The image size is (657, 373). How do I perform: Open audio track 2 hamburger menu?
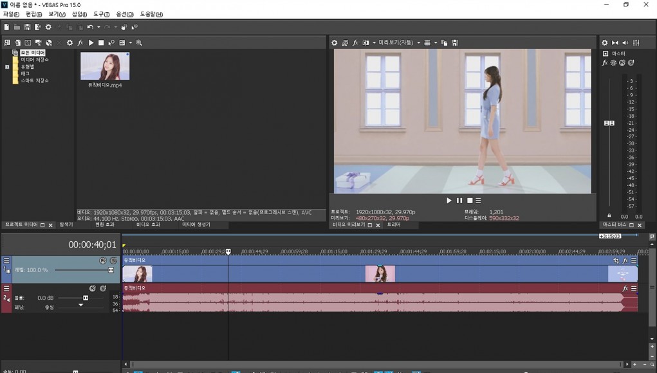click(6, 289)
